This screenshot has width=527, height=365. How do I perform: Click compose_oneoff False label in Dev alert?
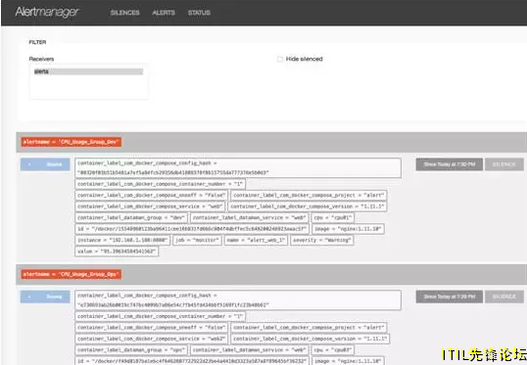point(152,195)
